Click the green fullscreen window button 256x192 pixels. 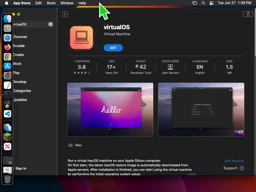pos(18,14)
